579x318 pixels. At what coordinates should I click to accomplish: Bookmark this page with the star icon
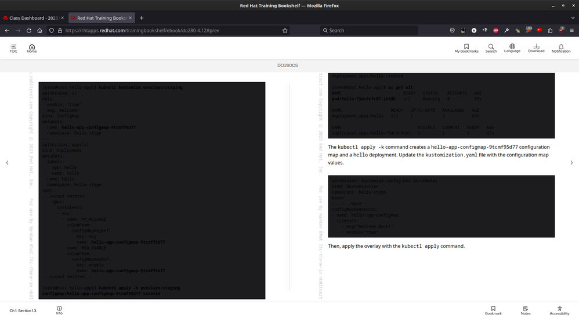pos(285,31)
